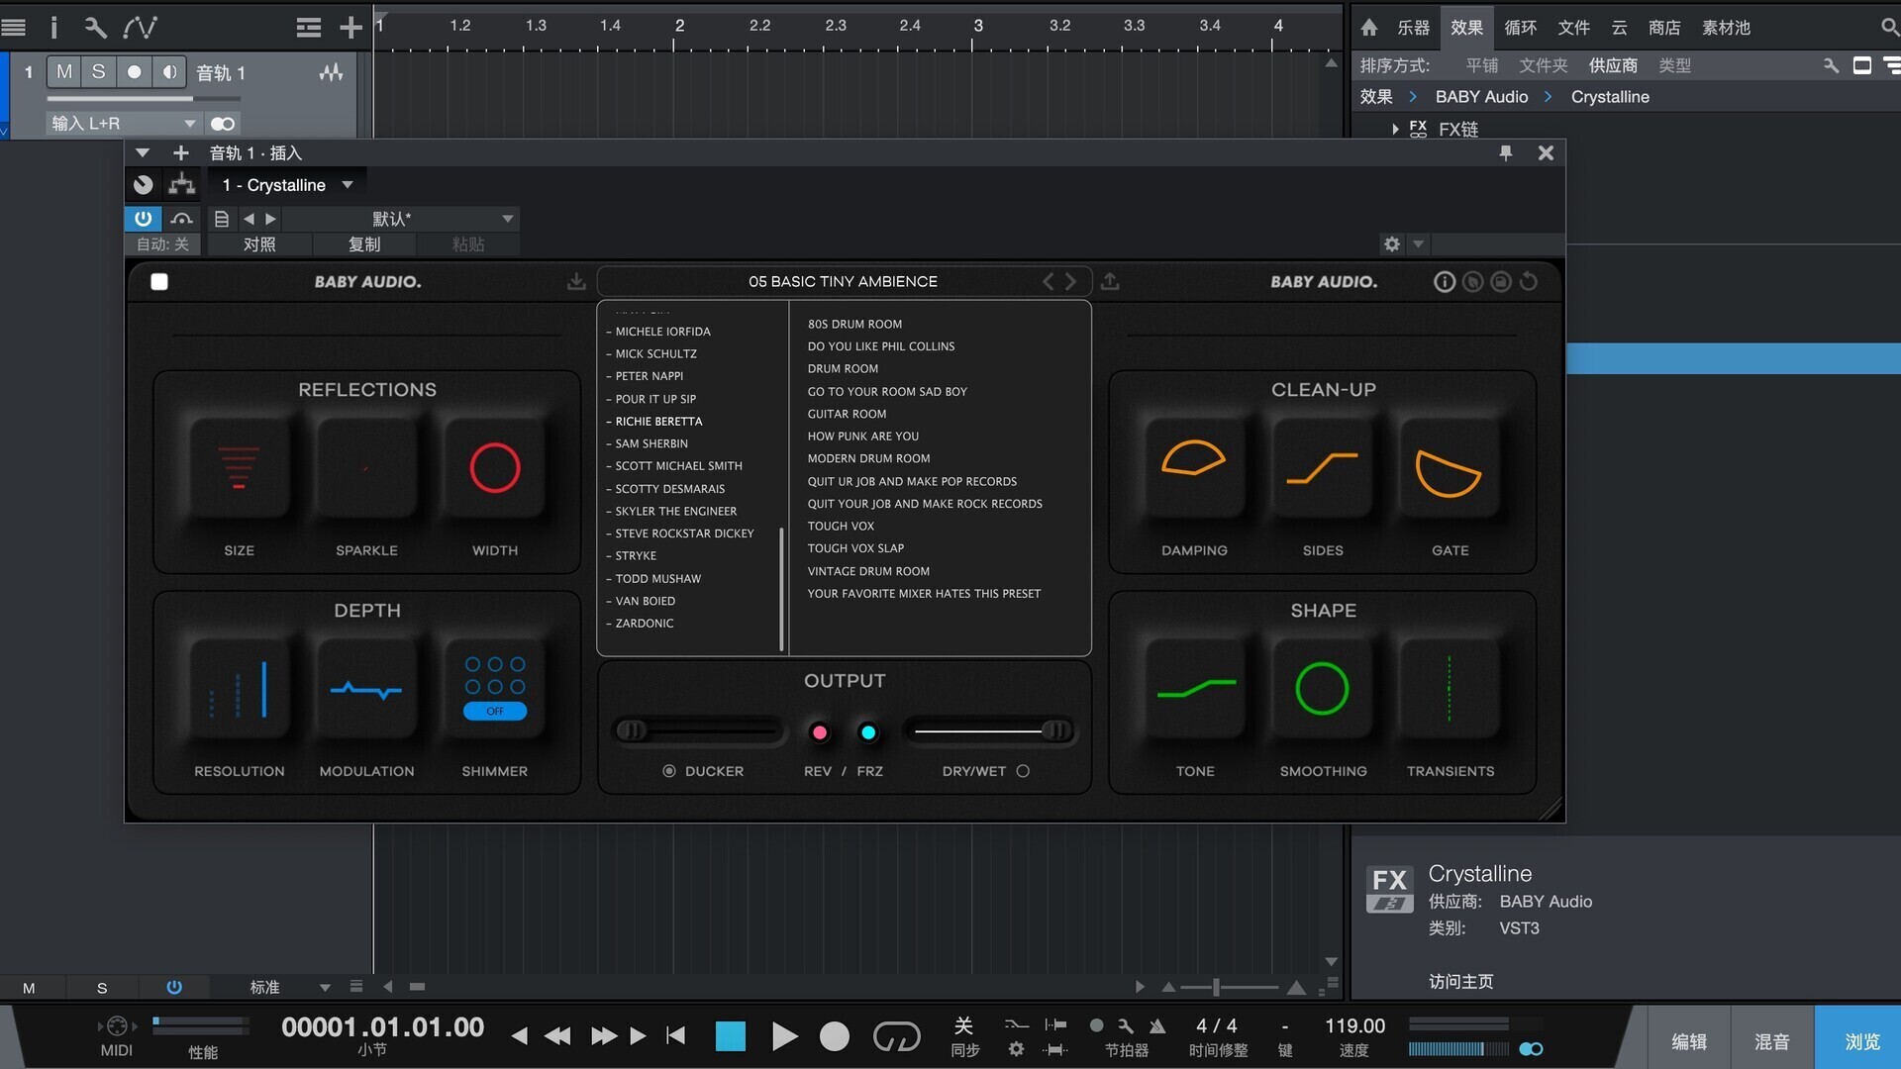The height and width of the screenshot is (1069, 1901).
Task: Switch to the 素材池 browser tab
Action: pyautogui.click(x=1726, y=28)
